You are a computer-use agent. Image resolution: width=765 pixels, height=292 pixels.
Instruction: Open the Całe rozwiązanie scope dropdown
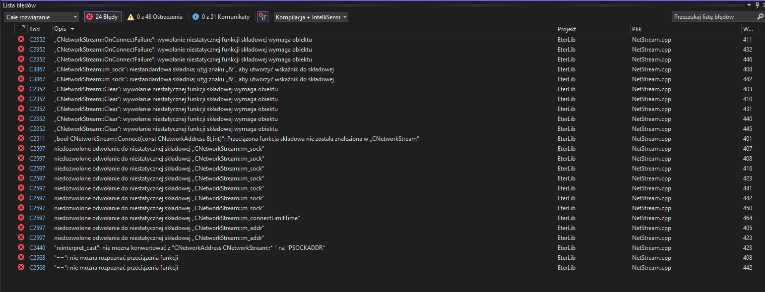tap(42, 17)
